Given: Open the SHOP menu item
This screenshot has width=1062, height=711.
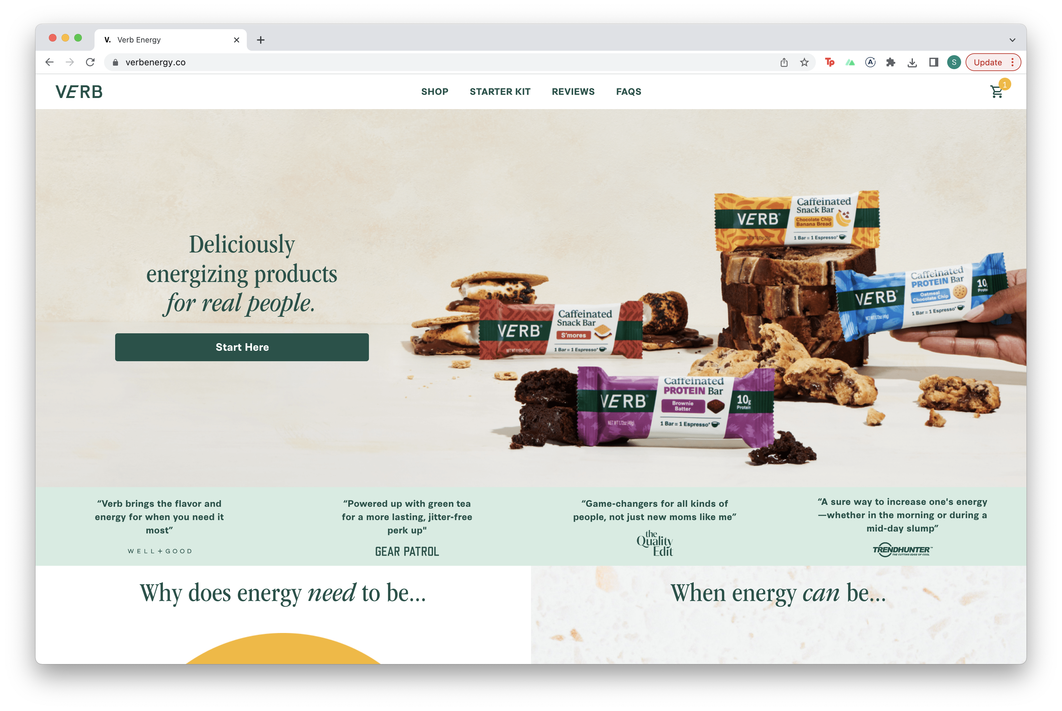Looking at the screenshot, I should point(435,92).
